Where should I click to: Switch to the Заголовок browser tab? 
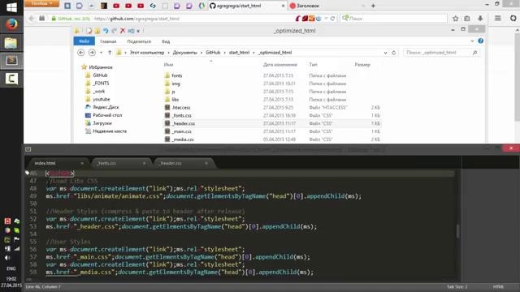327,6
